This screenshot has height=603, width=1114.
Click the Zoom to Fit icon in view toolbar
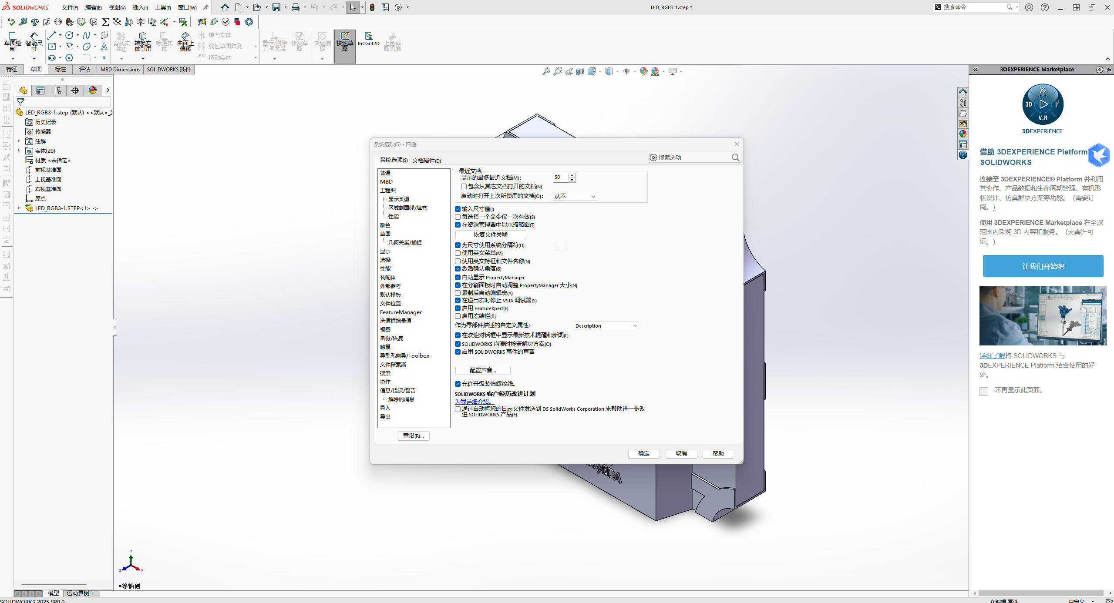(x=546, y=71)
